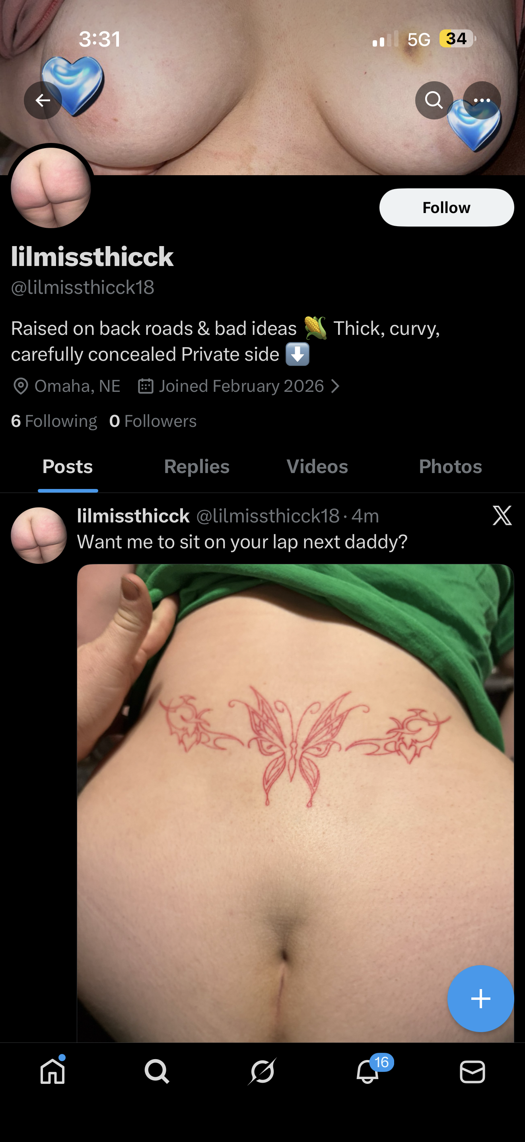View the 6 Following list
Image resolution: width=525 pixels, height=1142 pixels.
point(54,421)
